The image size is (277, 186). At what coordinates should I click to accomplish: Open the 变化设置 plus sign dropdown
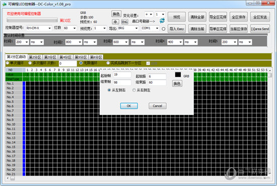pyautogui.click(x=151, y=14)
